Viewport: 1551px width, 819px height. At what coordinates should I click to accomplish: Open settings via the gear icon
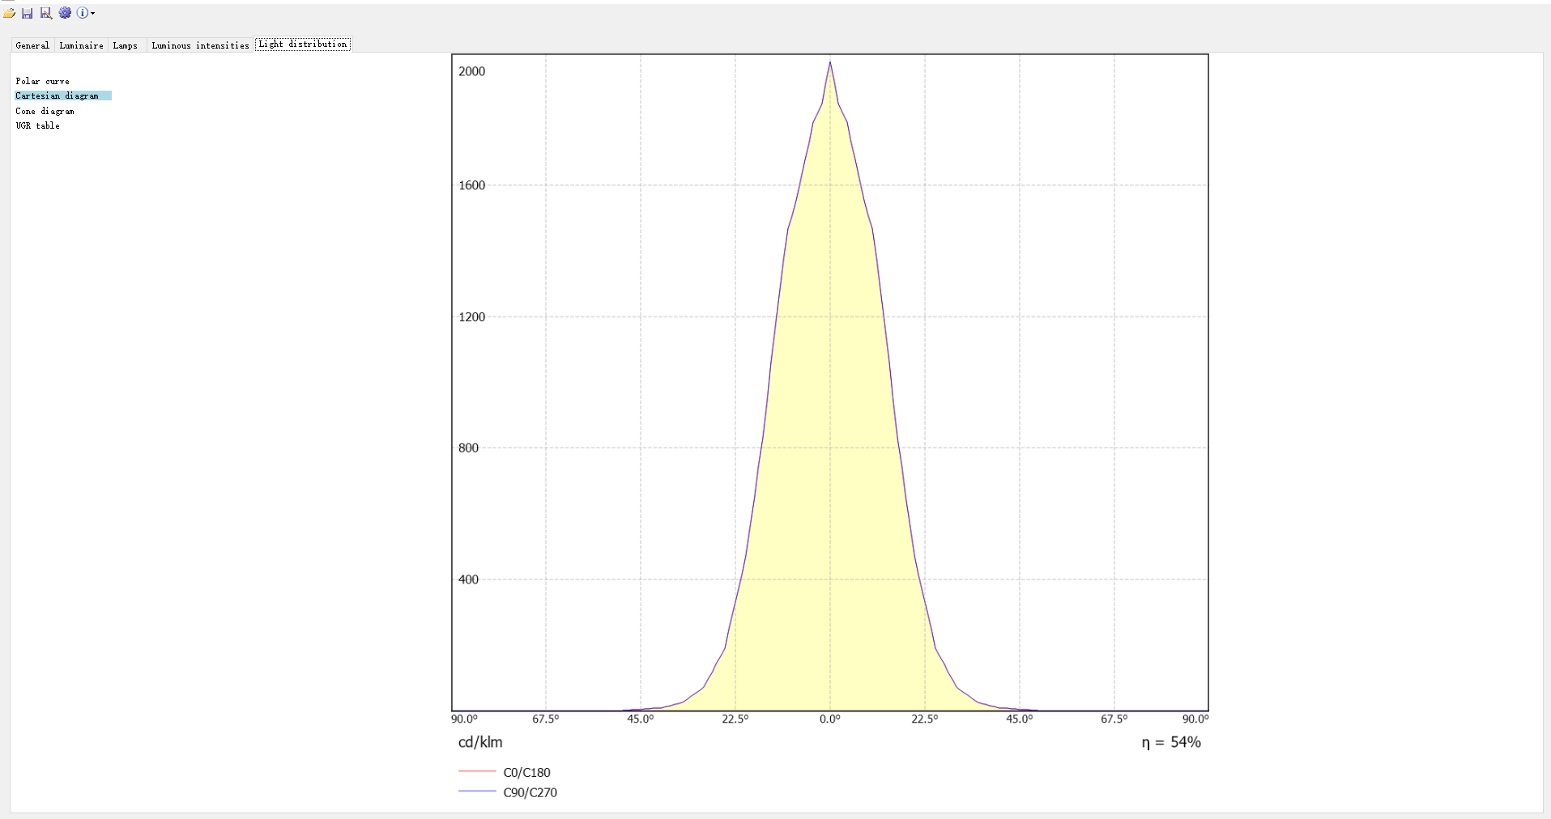(65, 13)
